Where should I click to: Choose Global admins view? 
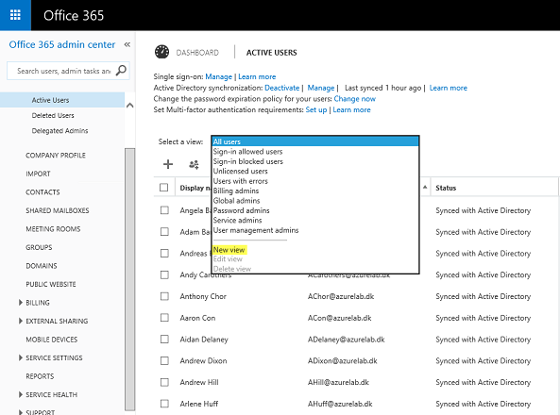pyautogui.click(x=236, y=201)
